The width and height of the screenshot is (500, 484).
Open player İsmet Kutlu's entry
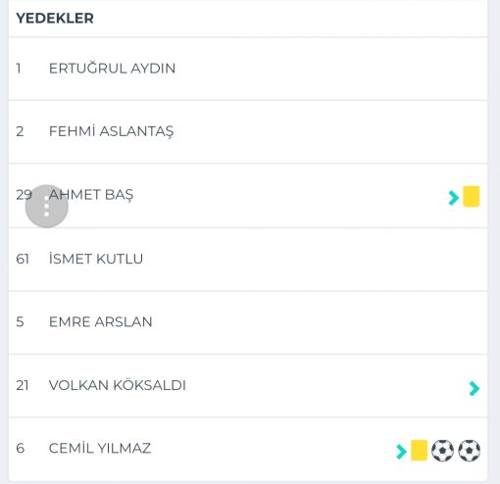tap(248, 259)
